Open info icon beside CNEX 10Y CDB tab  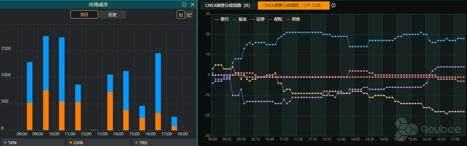[333, 5]
